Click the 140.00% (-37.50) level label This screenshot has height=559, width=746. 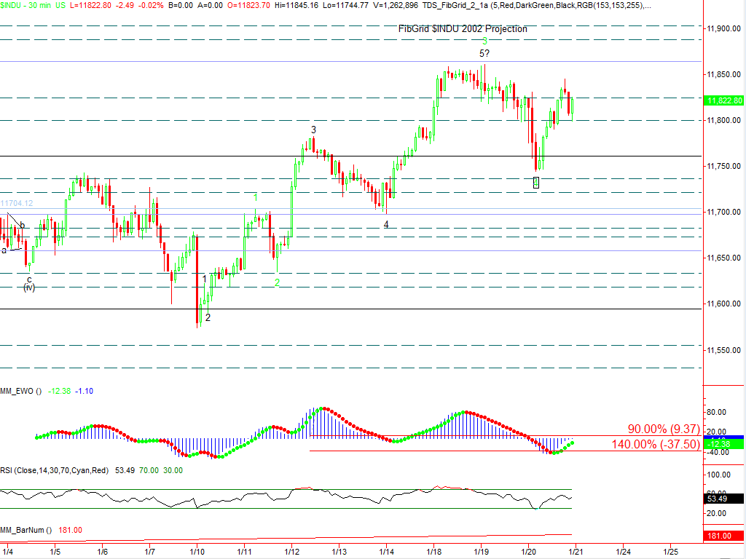(656, 444)
